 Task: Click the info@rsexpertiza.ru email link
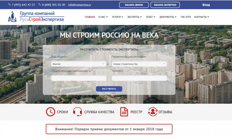pos(80,5)
